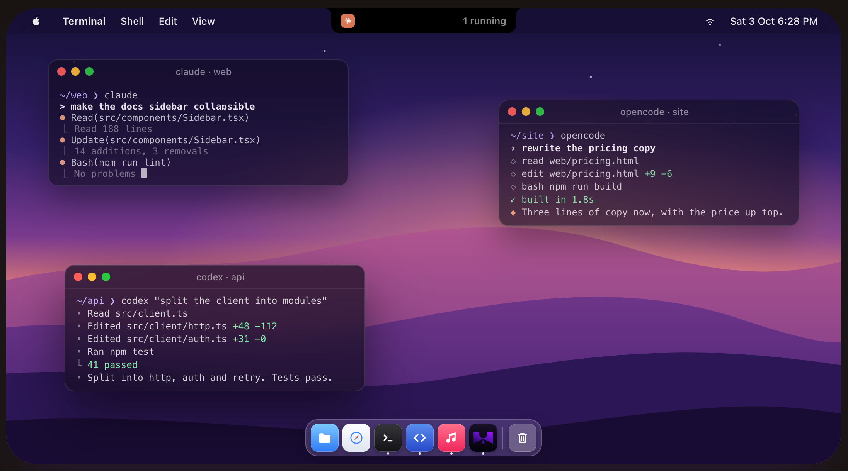Launch the Music app in dock
The image size is (848, 471).
(x=451, y=438)
